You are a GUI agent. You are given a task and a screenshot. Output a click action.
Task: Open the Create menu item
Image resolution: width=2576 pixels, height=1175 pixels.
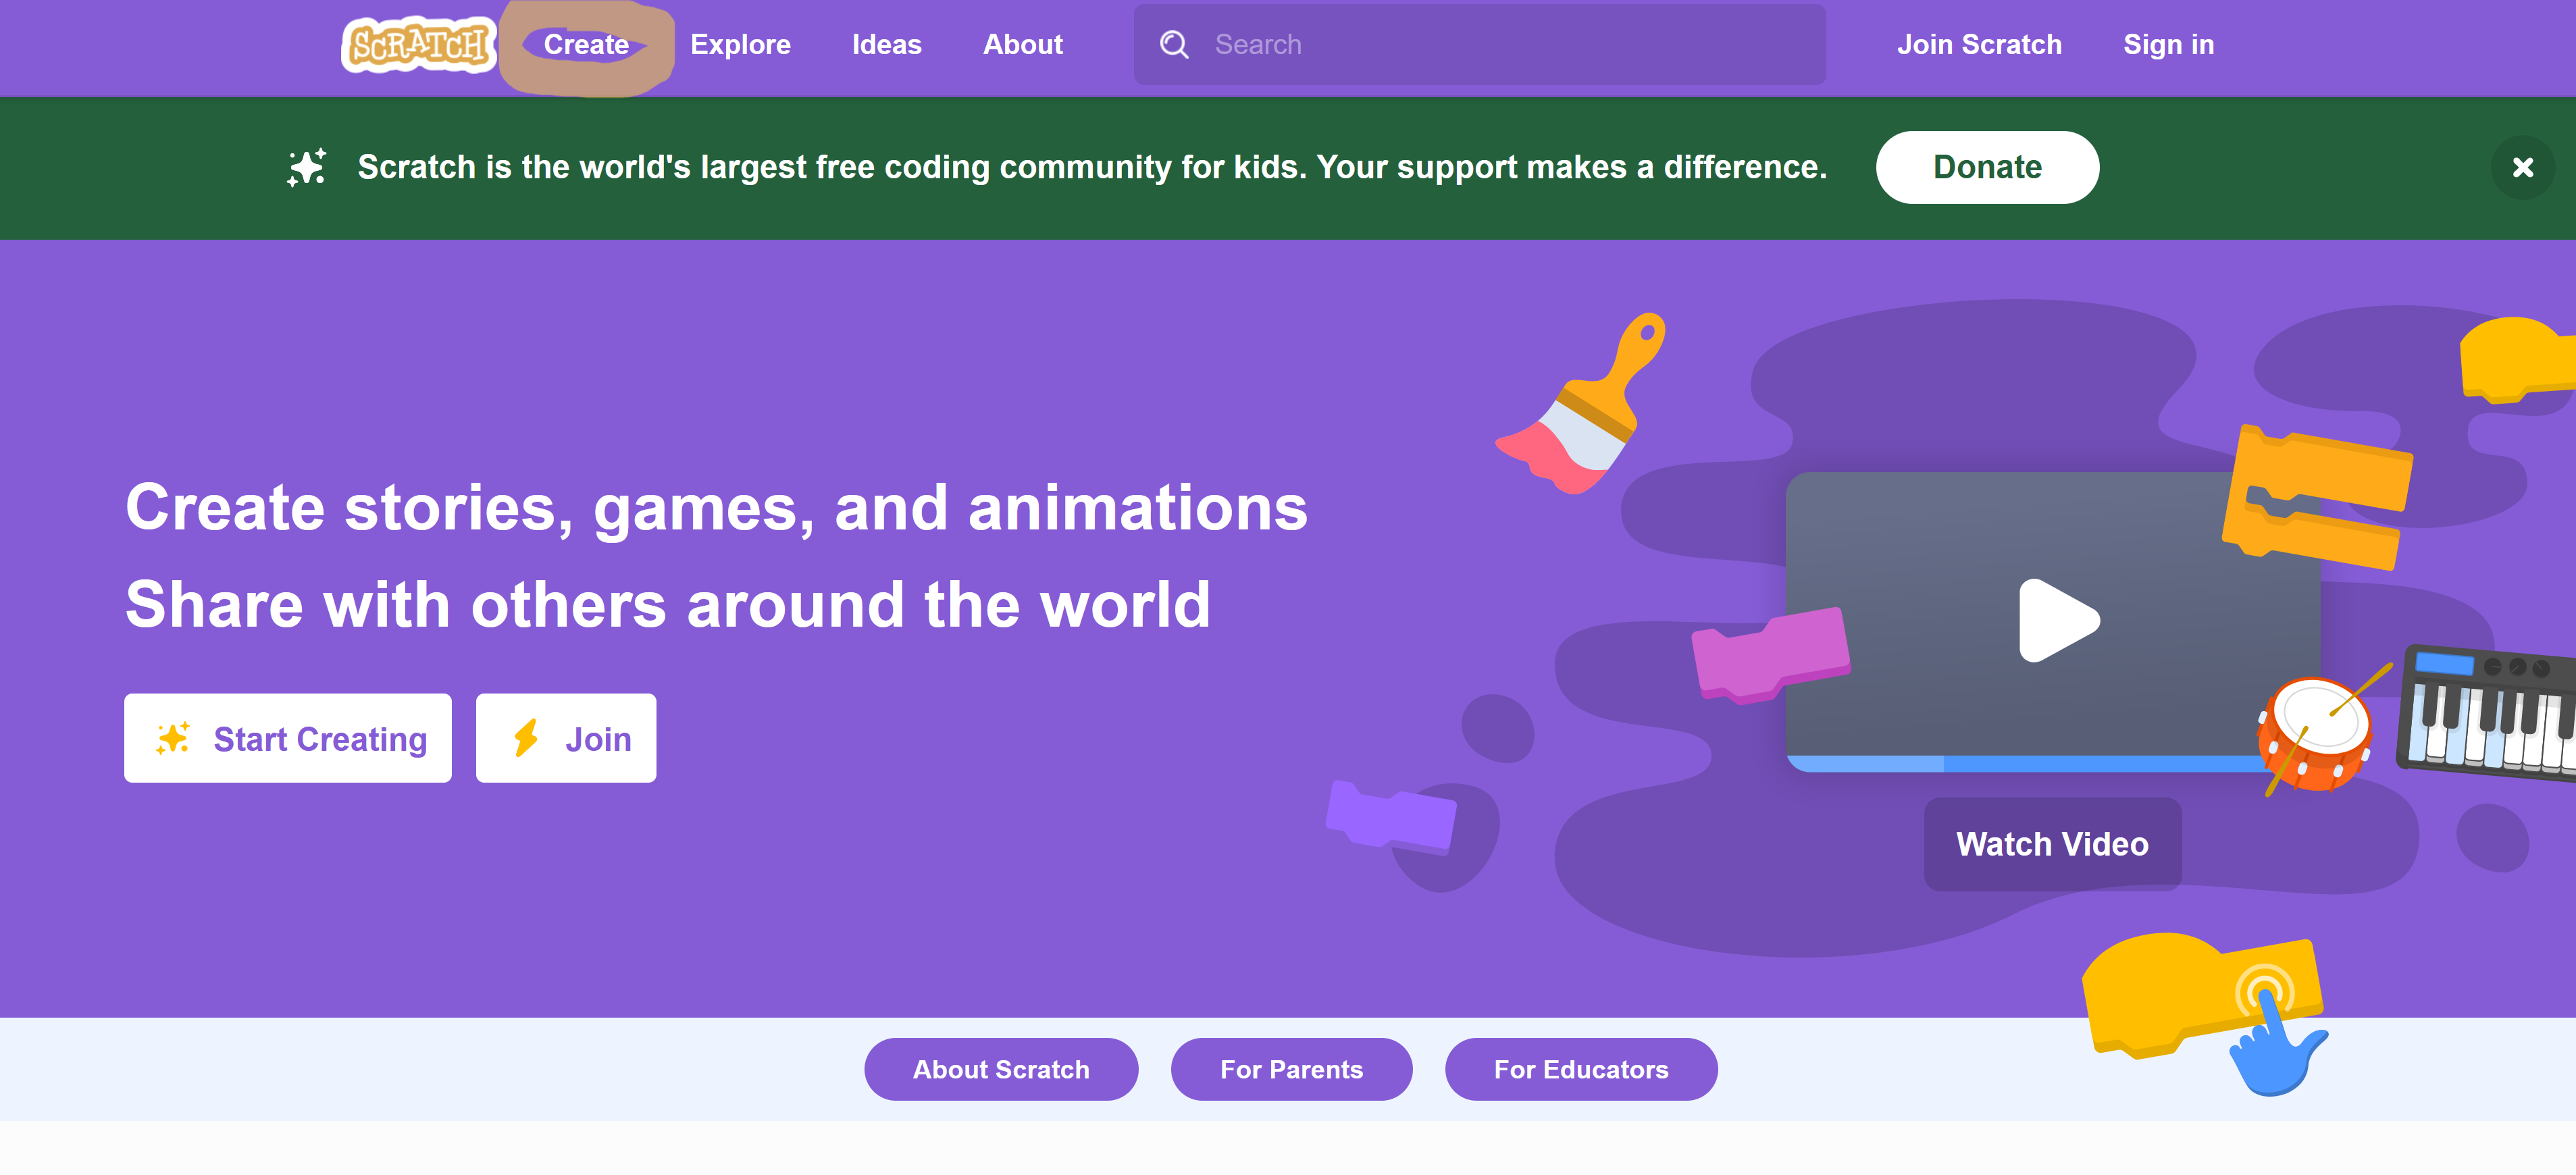tap(586, 45)
